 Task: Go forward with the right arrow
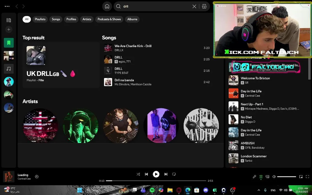[x=24, y=6]
